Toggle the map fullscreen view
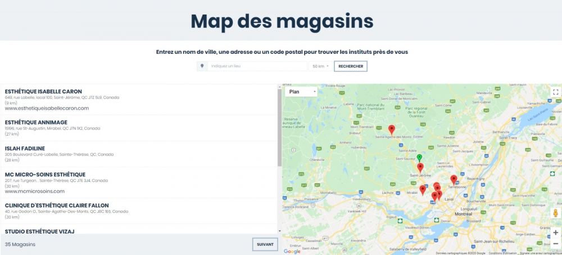The image size is (562, 255). click(555, 92)
